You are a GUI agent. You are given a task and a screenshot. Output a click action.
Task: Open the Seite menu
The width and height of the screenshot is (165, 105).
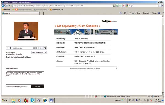[139, 13]
